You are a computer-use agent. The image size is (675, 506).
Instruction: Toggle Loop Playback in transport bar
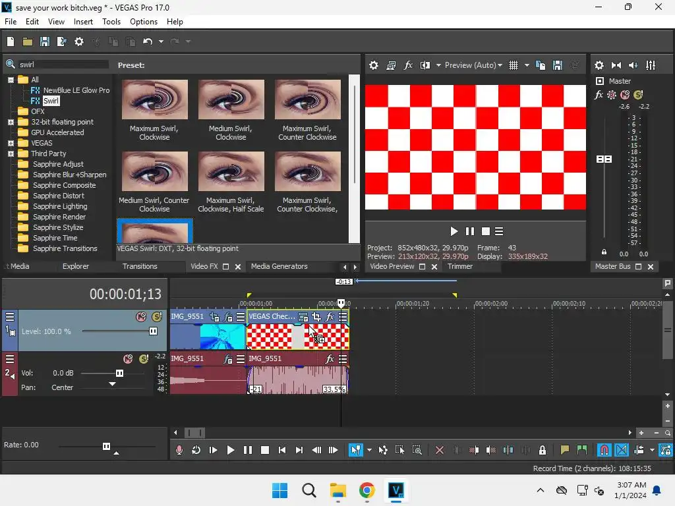pos(196,450)
